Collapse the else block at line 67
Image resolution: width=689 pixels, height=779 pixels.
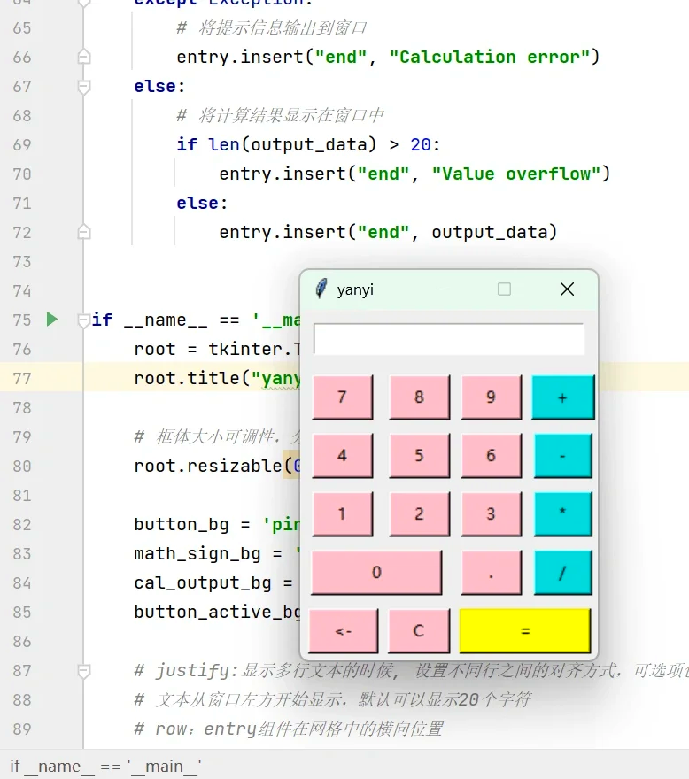[84, 87]
